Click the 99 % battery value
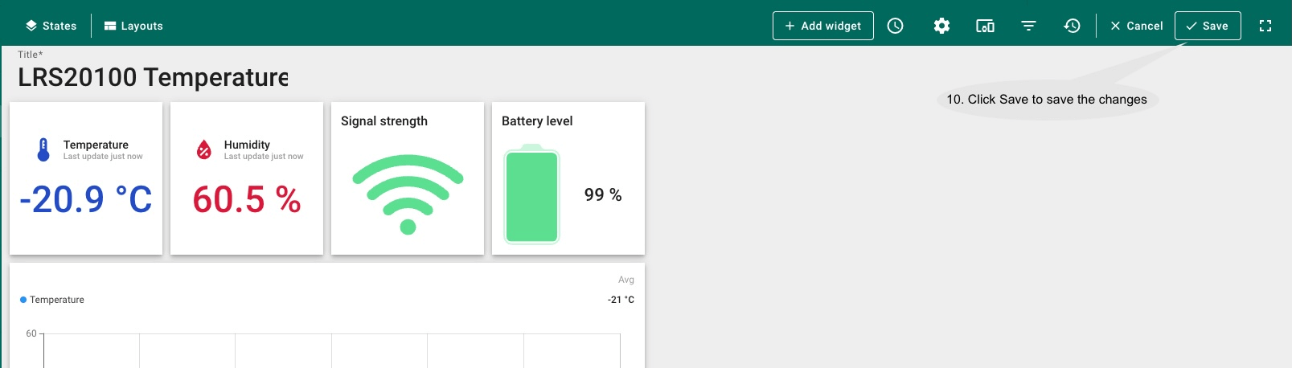This screenshot has width=1292, height=368. [603, 195]
